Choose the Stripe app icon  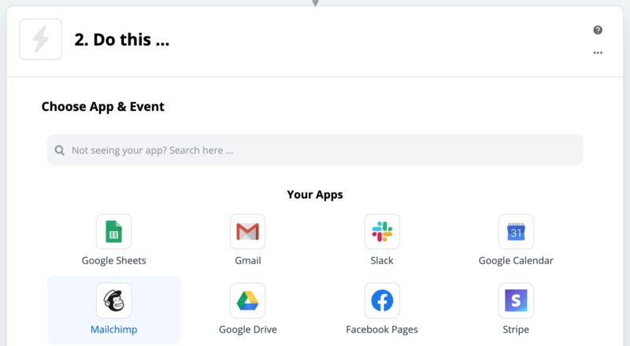pyautogui.click(x=516, y=300)
